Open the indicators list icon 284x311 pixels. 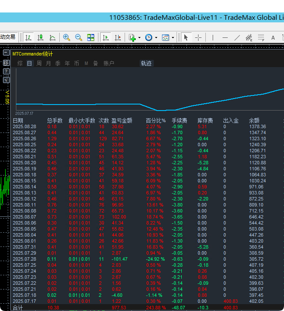click(x=132, y=37)
